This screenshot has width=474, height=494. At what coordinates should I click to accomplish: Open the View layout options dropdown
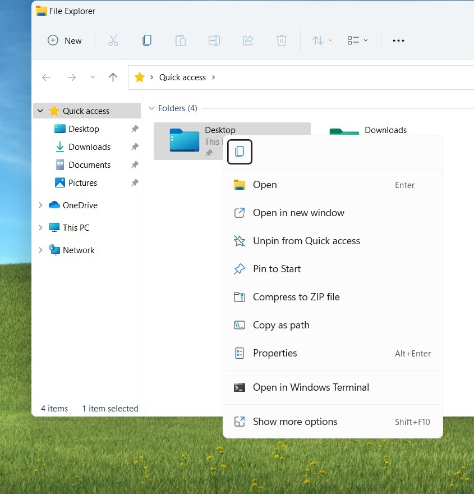(x=357, y=40)
